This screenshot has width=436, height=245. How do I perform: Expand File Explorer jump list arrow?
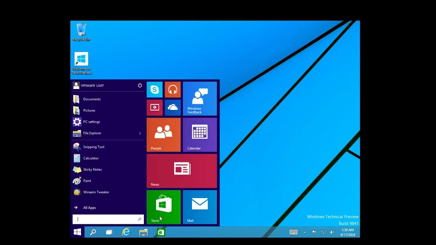click(140, 133)
